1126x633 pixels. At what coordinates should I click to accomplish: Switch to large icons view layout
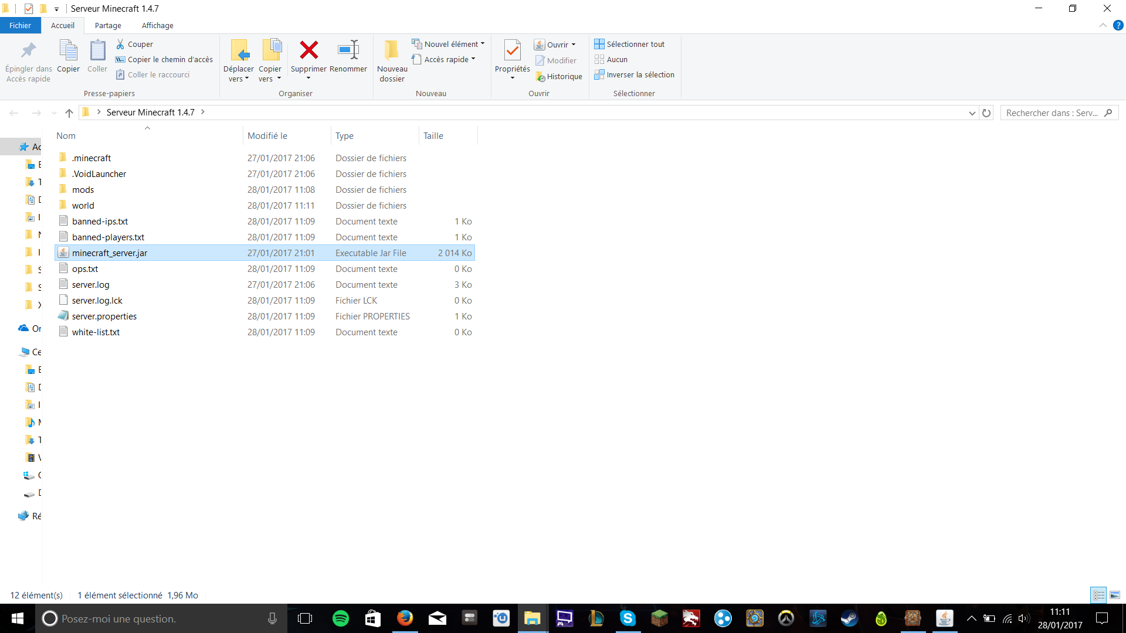point(1115,595)
